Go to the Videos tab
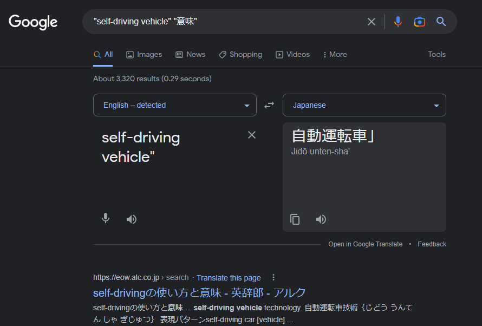This screenshot has height=326, width=482. pos(292,54)
